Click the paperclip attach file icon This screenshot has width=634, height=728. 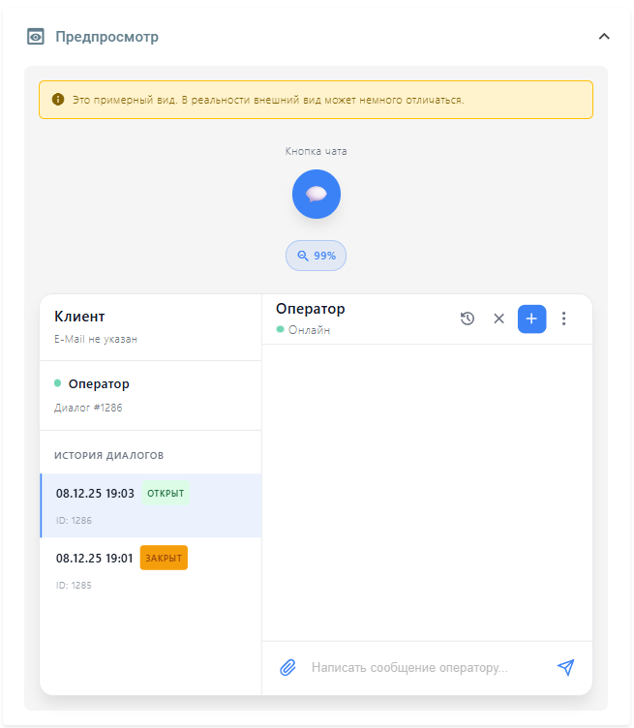point(287,667)
